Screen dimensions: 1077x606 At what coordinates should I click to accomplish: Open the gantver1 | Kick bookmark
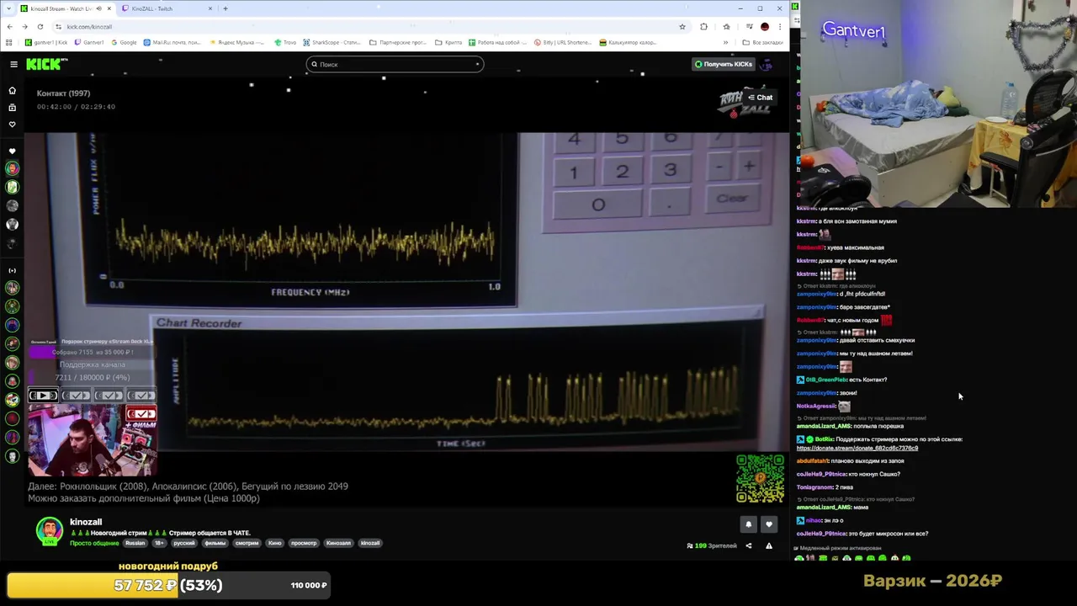[46, 42]
